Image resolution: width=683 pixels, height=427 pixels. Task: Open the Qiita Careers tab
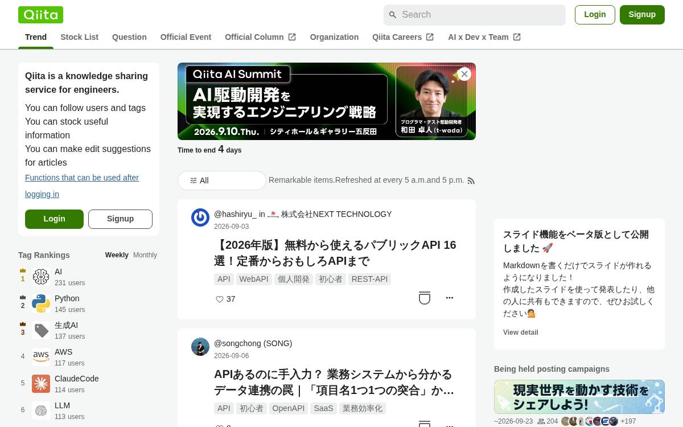pos(403,37)
